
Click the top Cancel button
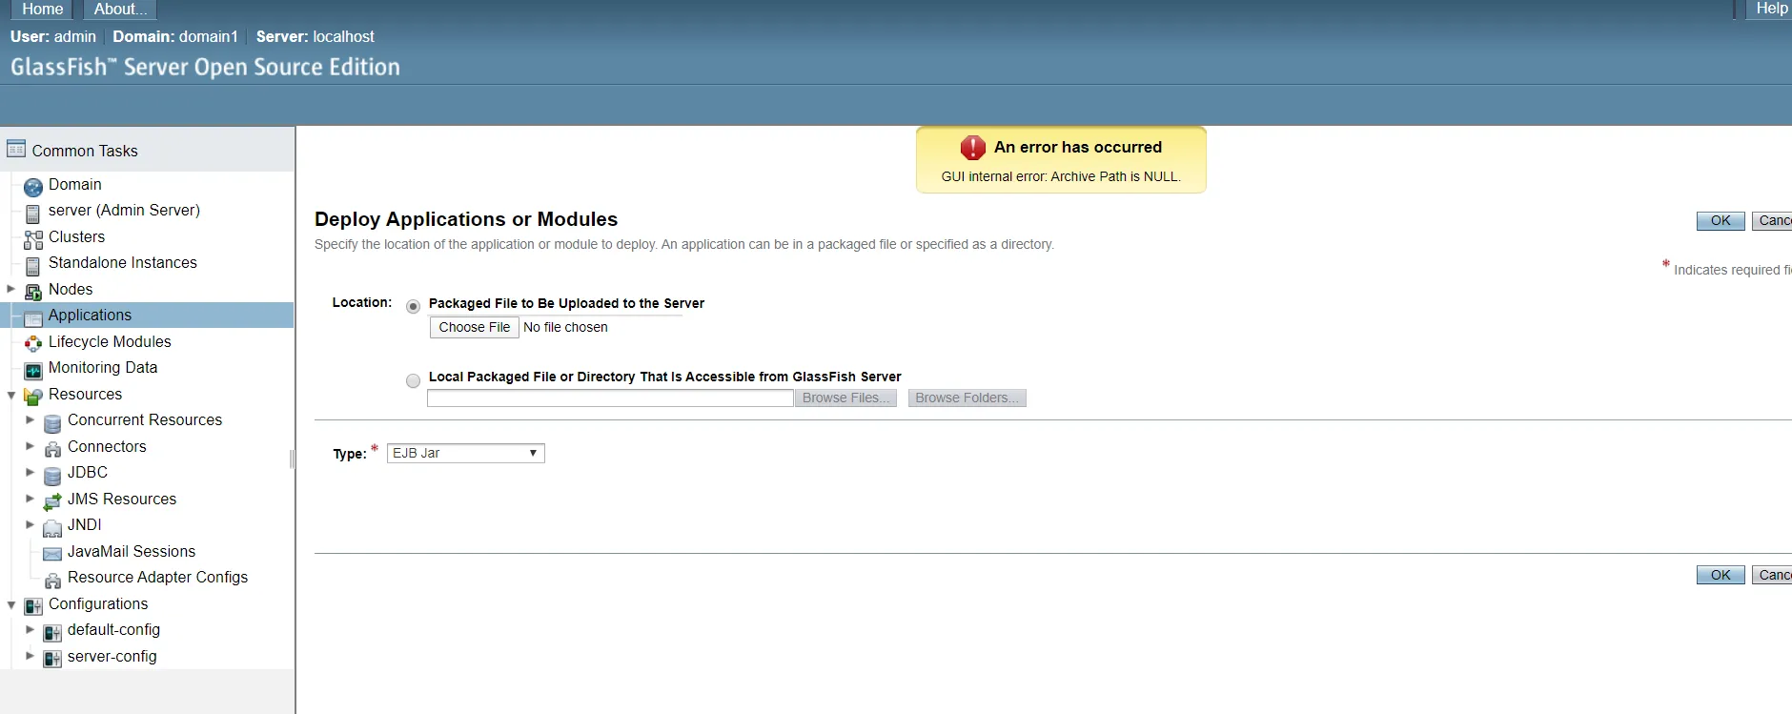[x=1773, y=221]
